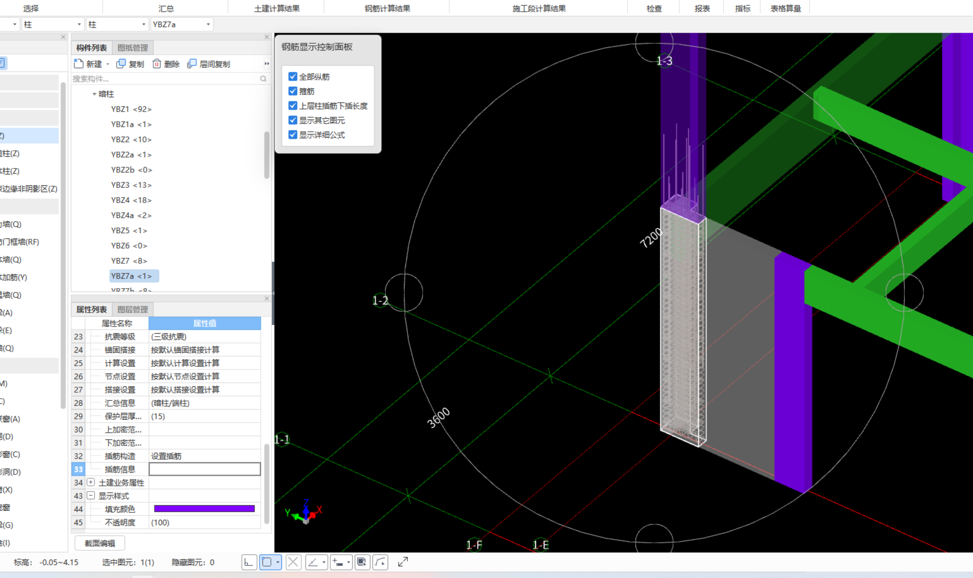This screenshot has height=578, width=973.
Task: Uncheck the 显示其它图元 checkbox
Action: point(293,120)
